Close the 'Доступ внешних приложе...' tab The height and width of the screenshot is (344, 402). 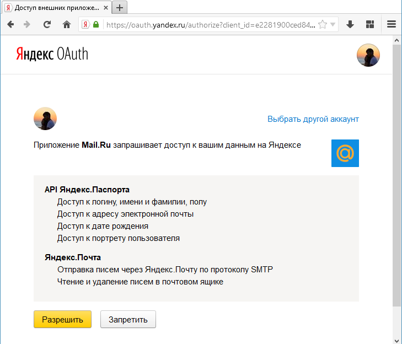tap(106, 8)
